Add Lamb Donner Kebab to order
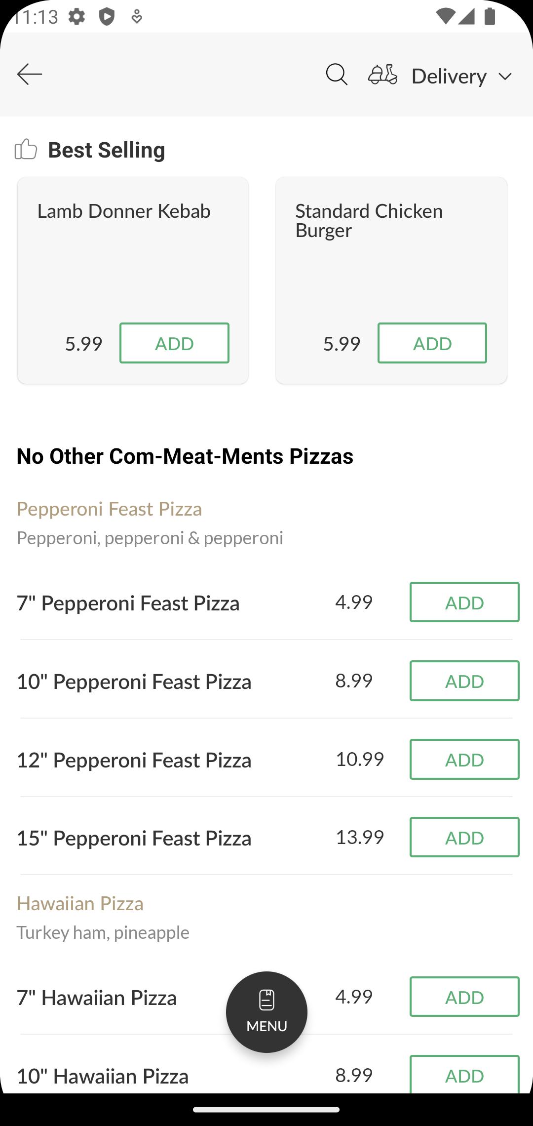This screenshot has width=533, height=1126. point(174,343)
